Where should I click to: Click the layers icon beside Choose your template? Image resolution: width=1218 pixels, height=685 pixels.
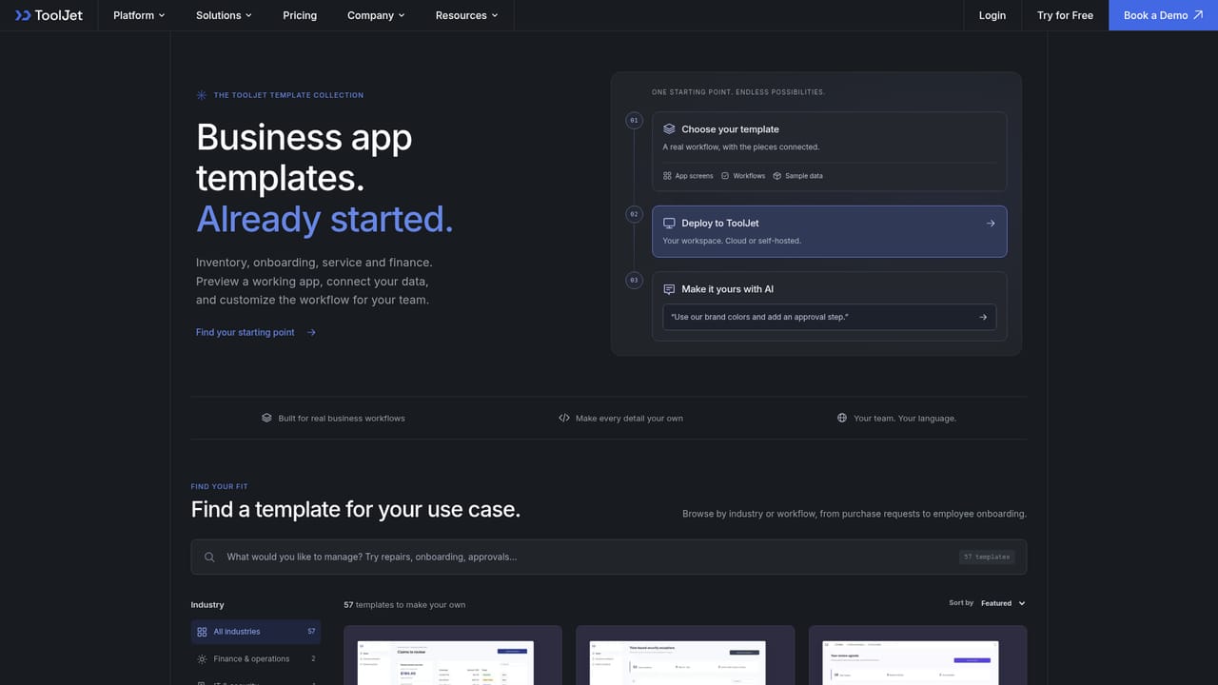(x=669, y=129)
